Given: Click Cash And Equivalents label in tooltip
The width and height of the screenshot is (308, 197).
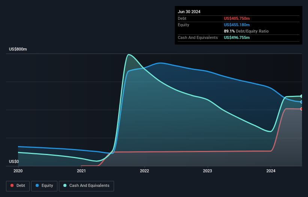Looking at the screenshot, I should tap(198, 37).
